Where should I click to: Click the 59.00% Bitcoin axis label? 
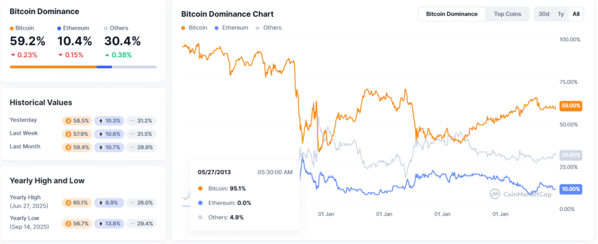(x=570, y=106)
